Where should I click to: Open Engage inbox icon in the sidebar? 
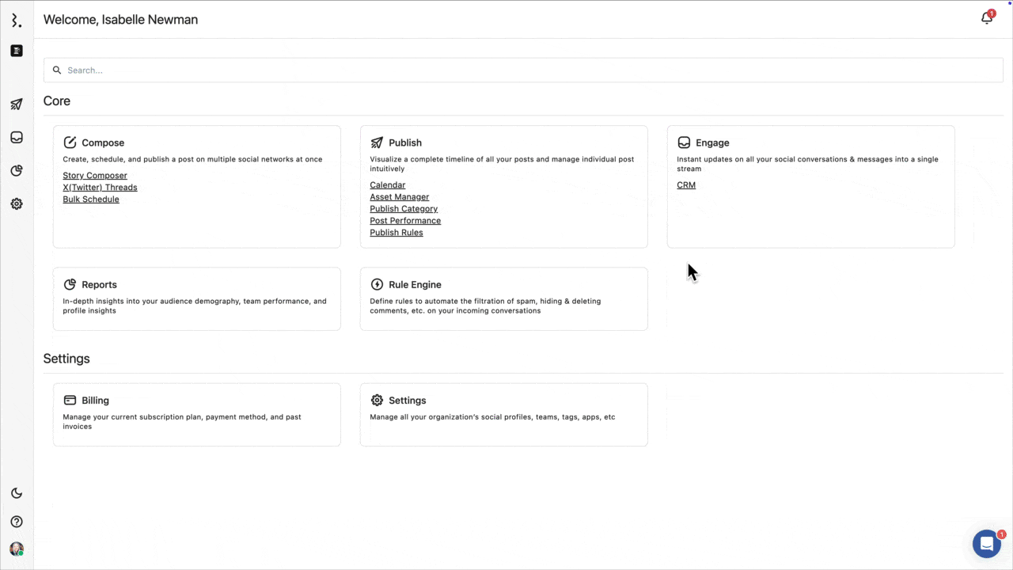[17, 138]
